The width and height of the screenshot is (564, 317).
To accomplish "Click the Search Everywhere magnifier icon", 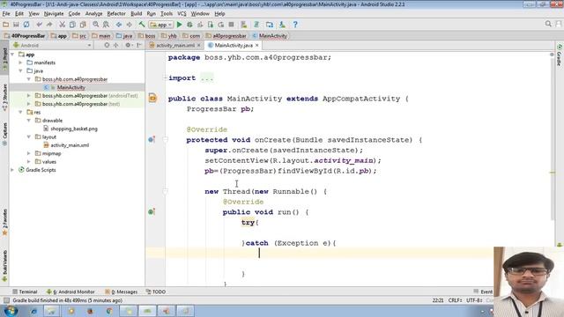I will (548, 24).
